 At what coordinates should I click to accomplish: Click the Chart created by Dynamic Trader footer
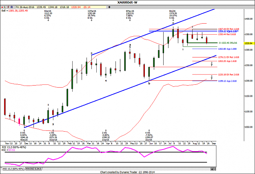pos(127,172)
